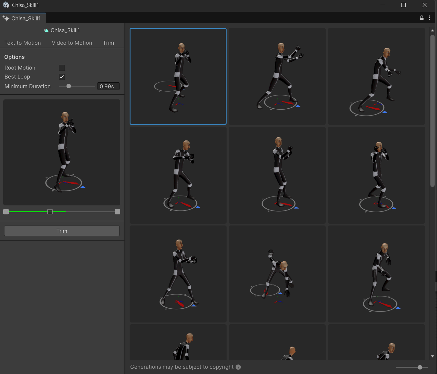Viewport: 437px width, 374px height.
Task: Click the Root Motion label
Action: point(20,68)
